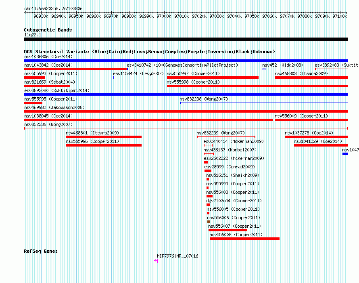Screen dimensions: 359x283
Task: Select the nsv556009 red loss bar
Action: [x=311, y=120]
